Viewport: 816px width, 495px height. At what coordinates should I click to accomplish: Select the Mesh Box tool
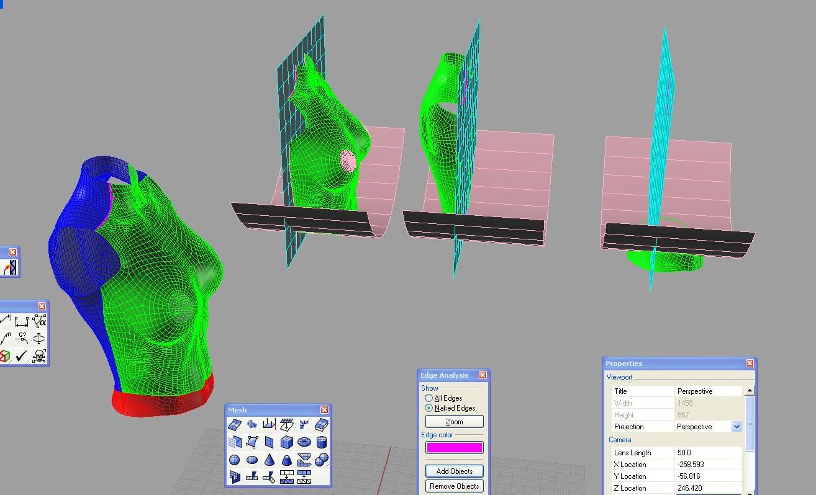[287, 442]
